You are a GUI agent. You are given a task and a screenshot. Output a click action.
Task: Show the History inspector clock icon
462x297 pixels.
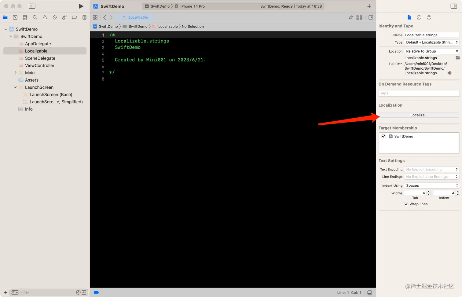[419, 17]
